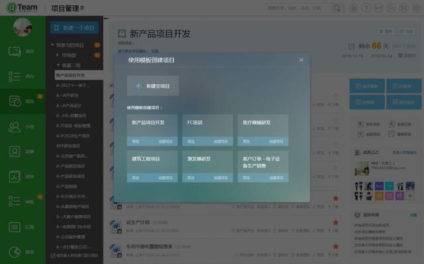Collapse the 客服二组 tree node

tap(58, 65)
